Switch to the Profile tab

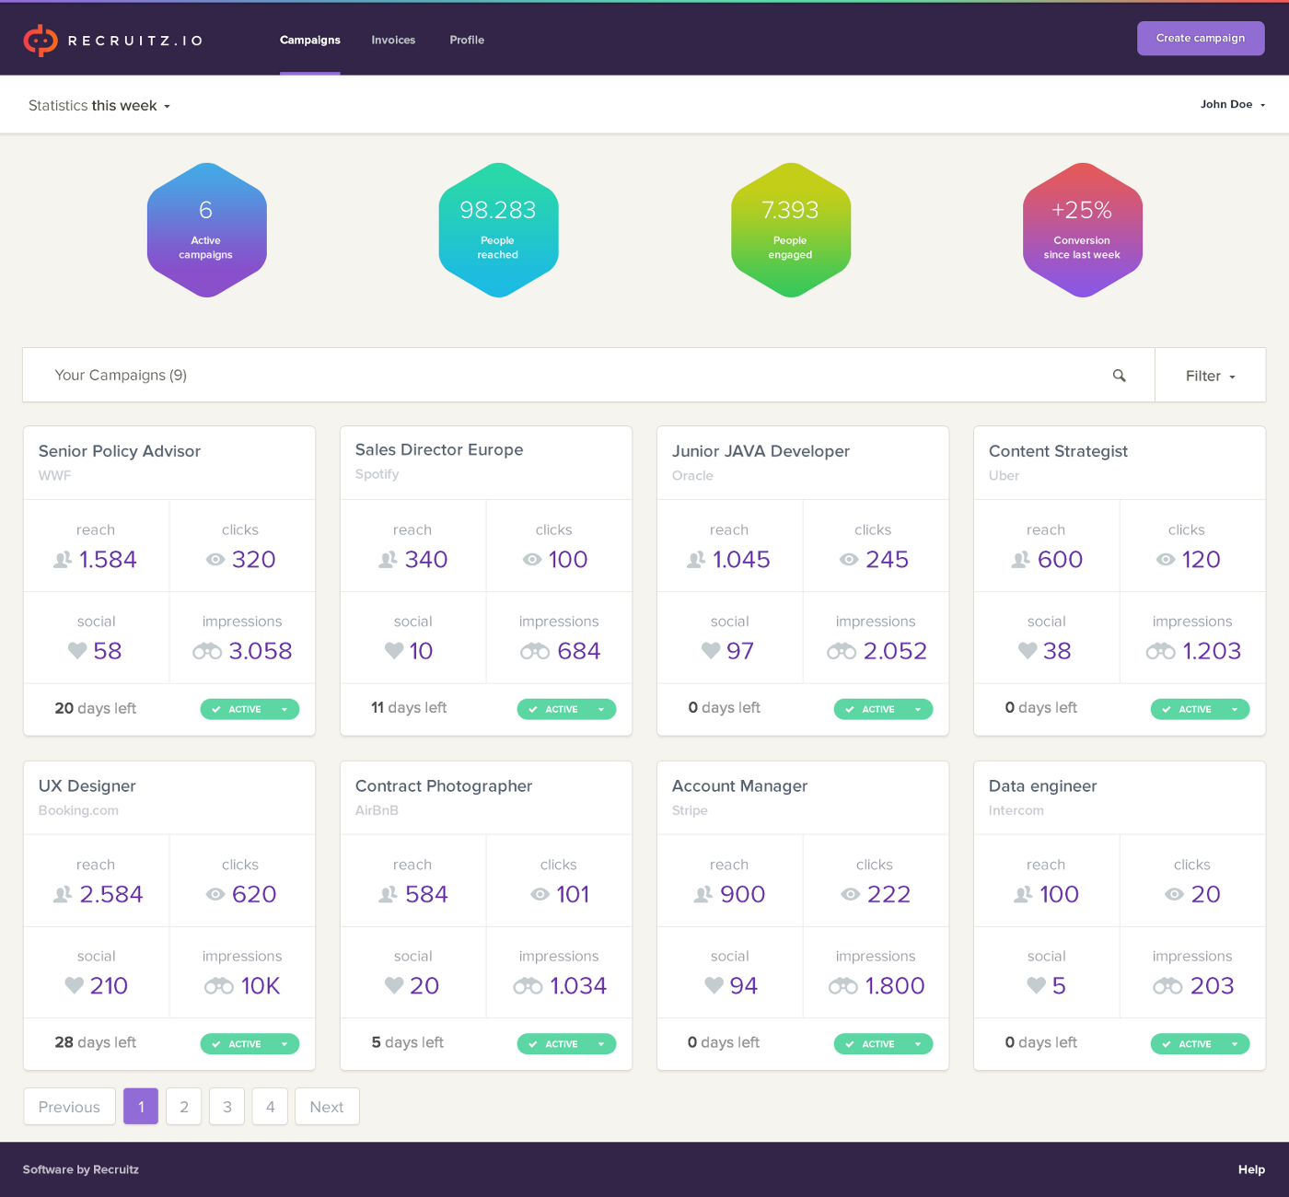[467, 40]
